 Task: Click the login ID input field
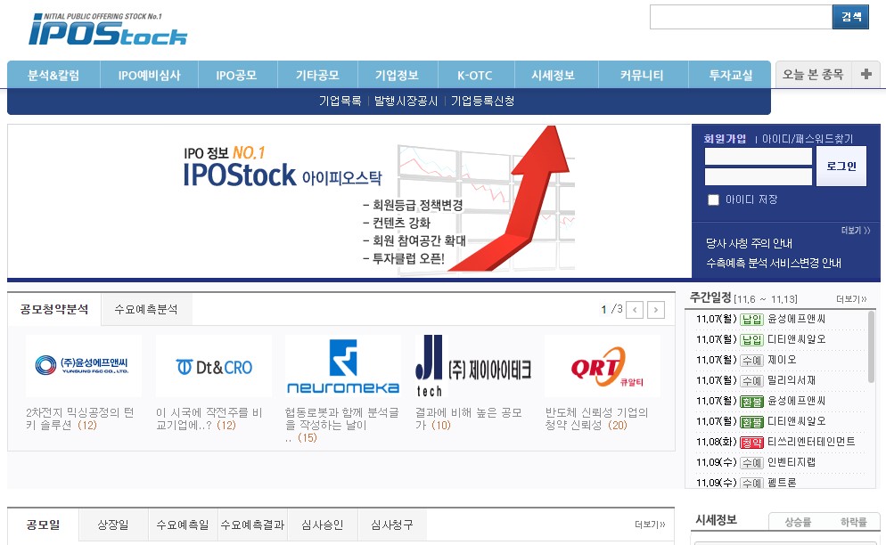759,156
